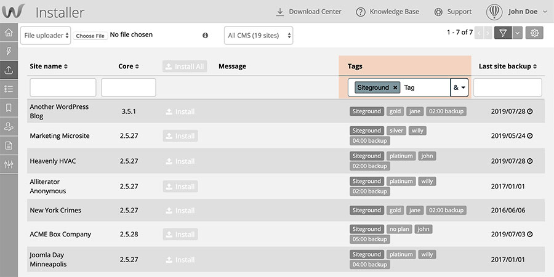Click the john tag on Heavenly HVAC
The width and height of the screenshot is (554, 277).
click(x=427, y=156)
